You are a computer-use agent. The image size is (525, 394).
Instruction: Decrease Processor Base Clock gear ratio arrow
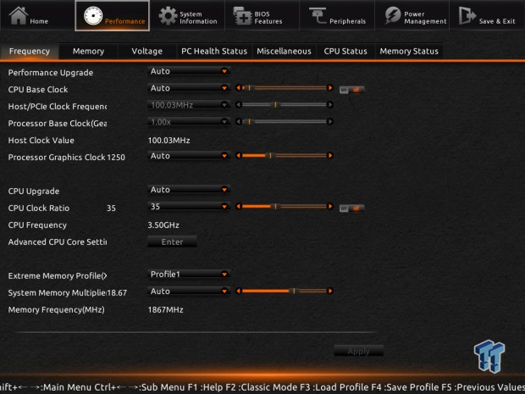(238, 122)
